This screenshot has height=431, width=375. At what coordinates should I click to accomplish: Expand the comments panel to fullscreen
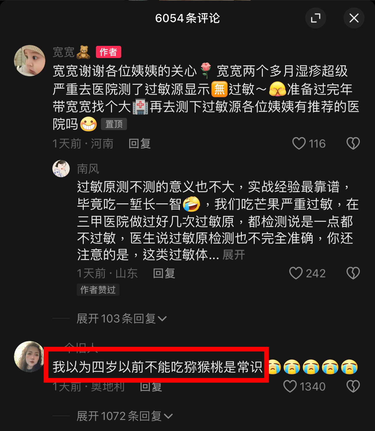(x=315, y=18)
